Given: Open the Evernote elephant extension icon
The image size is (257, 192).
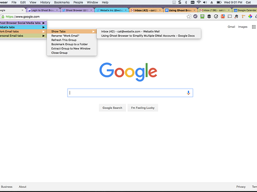Looking at the screenshot, I should [x=237, y=17].
